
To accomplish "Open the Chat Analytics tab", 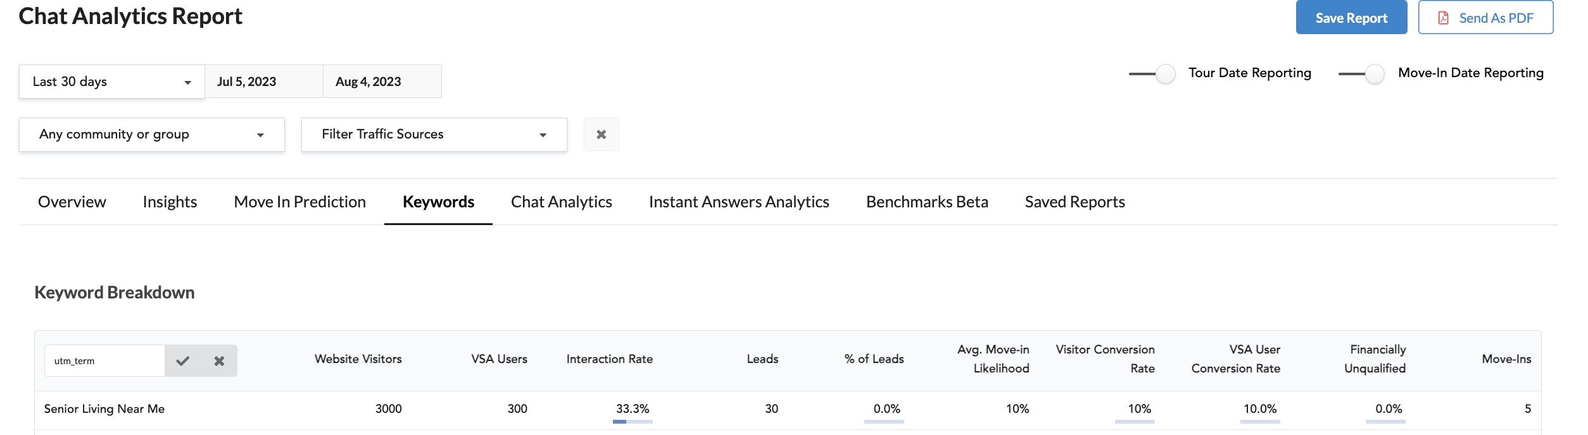I will tap(561, 202).
